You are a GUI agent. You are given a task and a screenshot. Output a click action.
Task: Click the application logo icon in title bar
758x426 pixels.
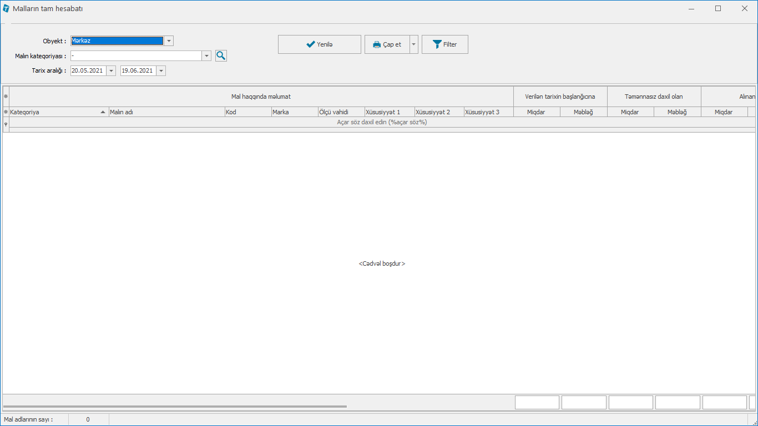click(6, 8)
